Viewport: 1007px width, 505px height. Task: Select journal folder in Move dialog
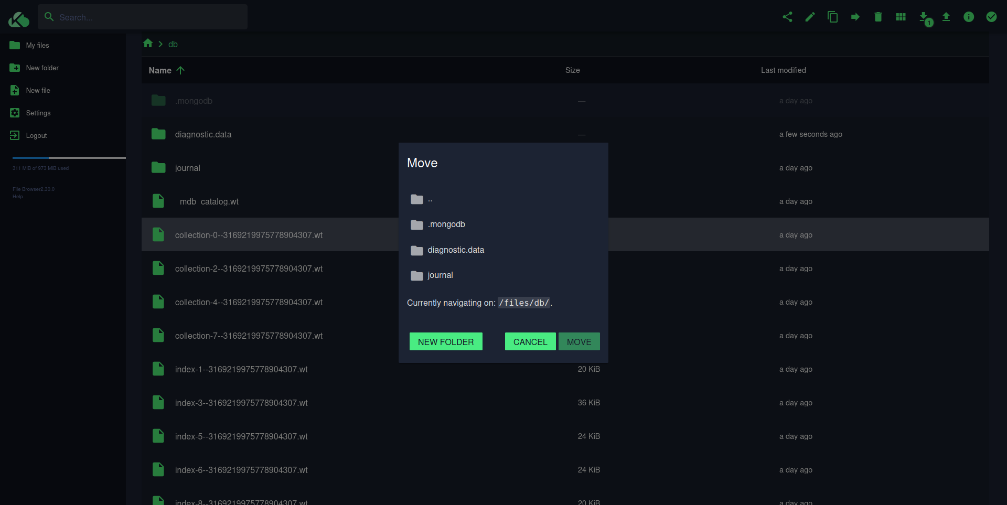(440, 275)
